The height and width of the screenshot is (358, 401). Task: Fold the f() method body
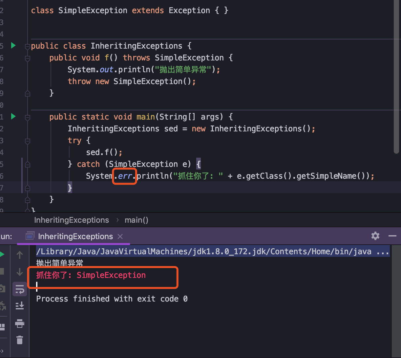click(x=28, y=58)
